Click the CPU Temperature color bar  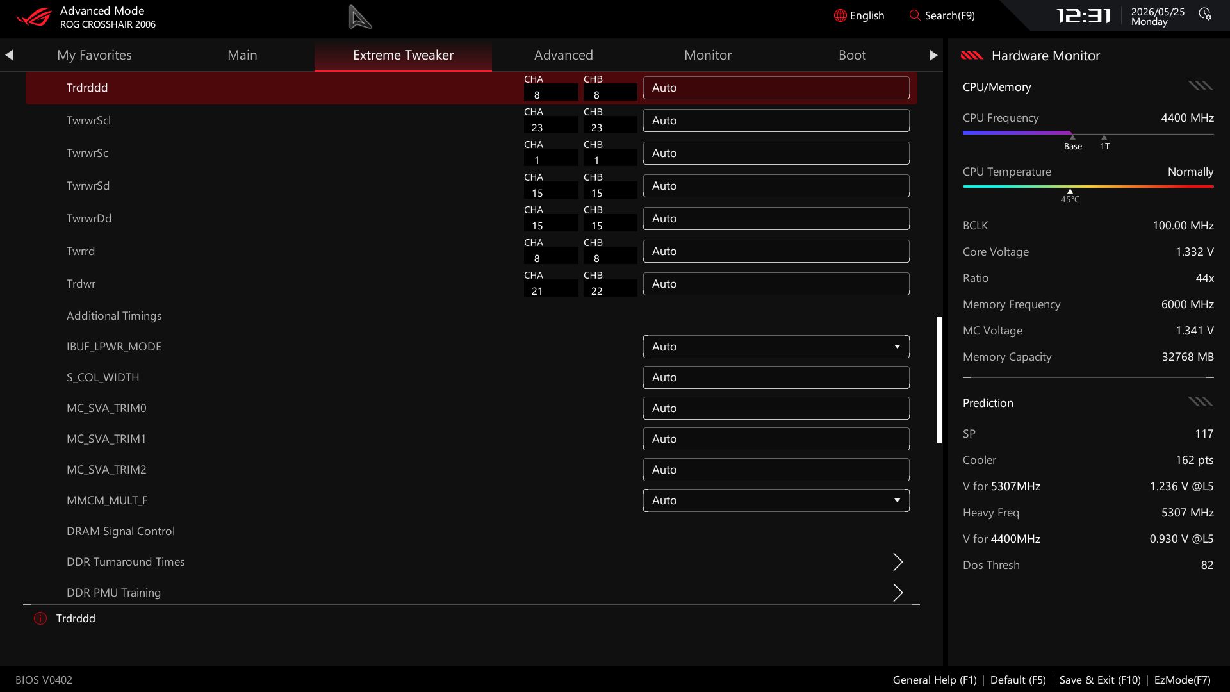1088,186
